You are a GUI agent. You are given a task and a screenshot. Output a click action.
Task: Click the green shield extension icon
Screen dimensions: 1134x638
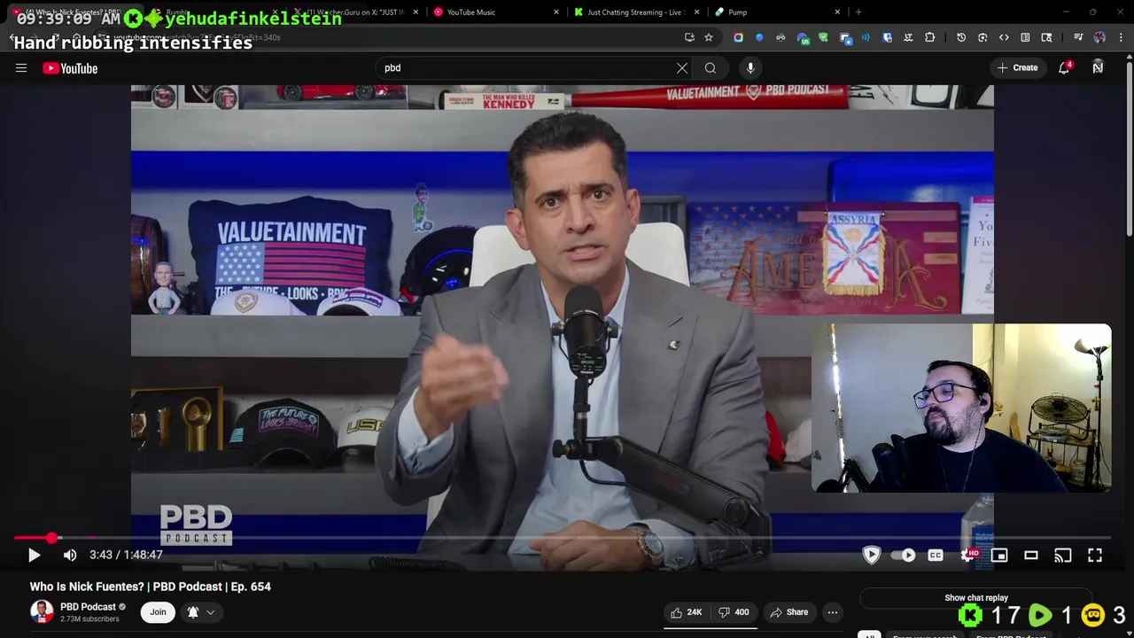point(823,37)
